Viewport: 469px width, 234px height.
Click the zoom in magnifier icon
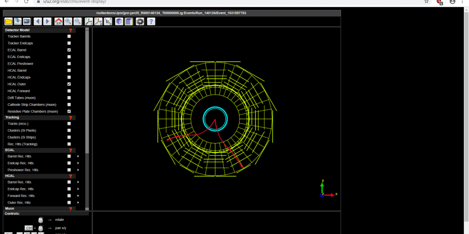pyautogui.click(x=68, y=22)
